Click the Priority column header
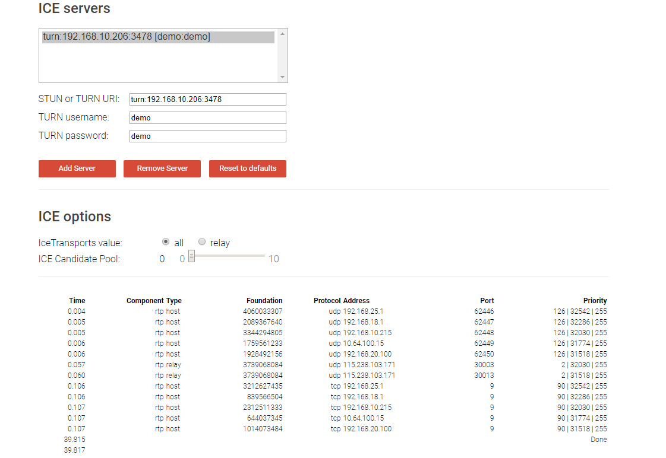 pyautogui.click(x=595, y=300)
